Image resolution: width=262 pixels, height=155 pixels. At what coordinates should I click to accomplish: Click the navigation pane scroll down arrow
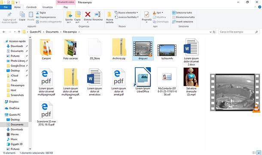tap(30, 149)
